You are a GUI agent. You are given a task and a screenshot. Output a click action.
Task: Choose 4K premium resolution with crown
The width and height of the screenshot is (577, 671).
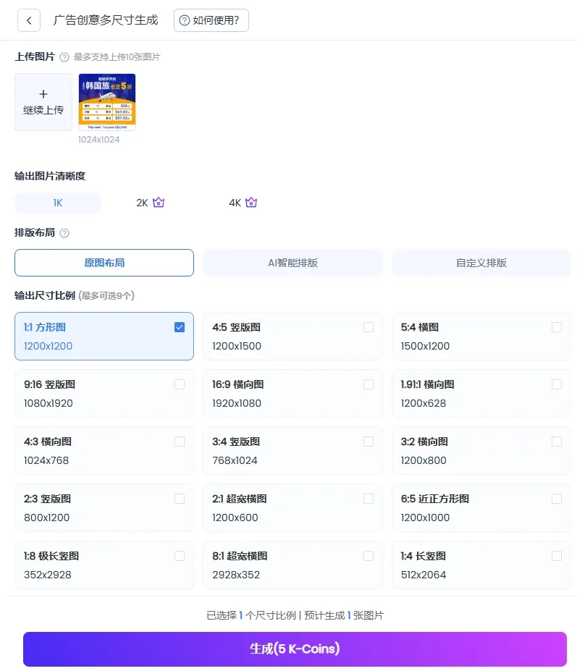click(x=243, y=203)
